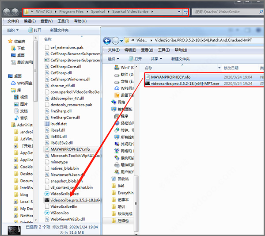Select the file libcef.dll

coord(55,130)
